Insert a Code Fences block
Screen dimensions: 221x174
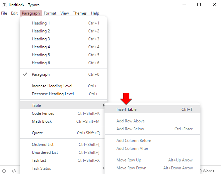[x=43, y=113]
